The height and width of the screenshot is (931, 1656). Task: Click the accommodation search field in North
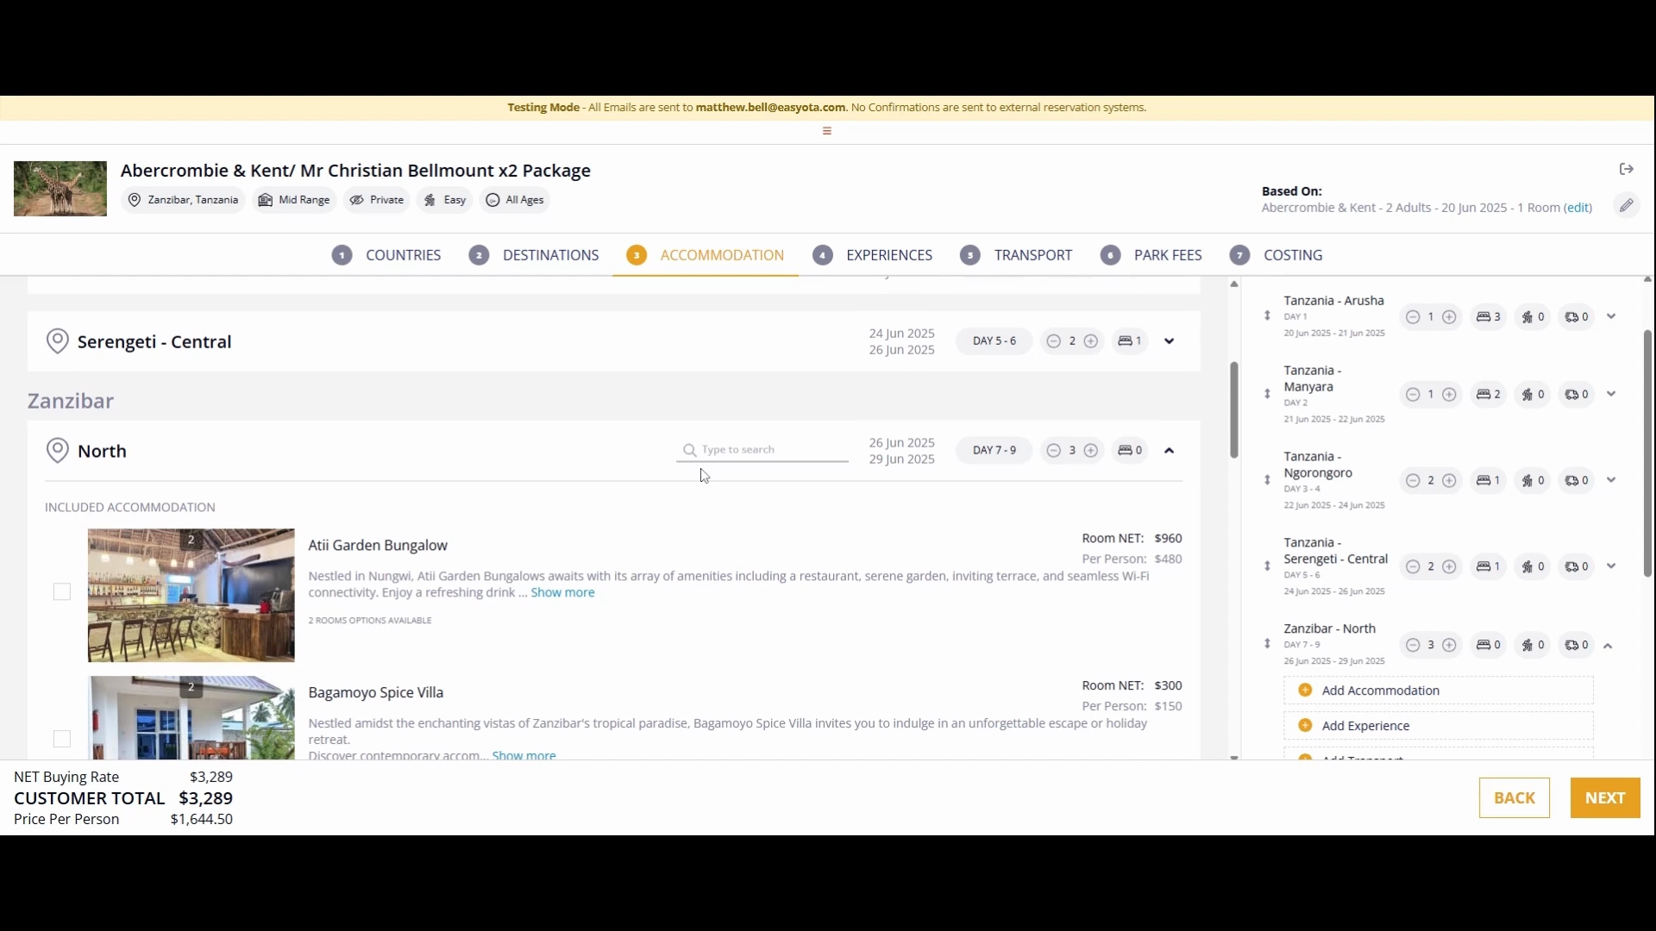point(762,450)
